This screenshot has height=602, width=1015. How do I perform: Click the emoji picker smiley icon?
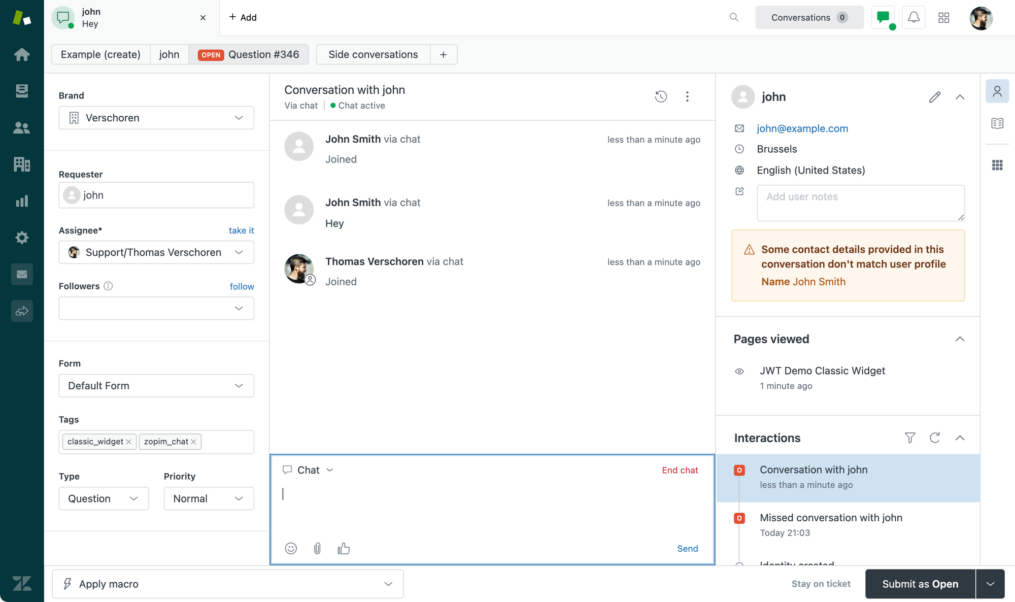click(291, 548)
